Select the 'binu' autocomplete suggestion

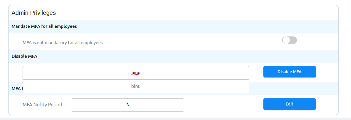pos(136,87)
